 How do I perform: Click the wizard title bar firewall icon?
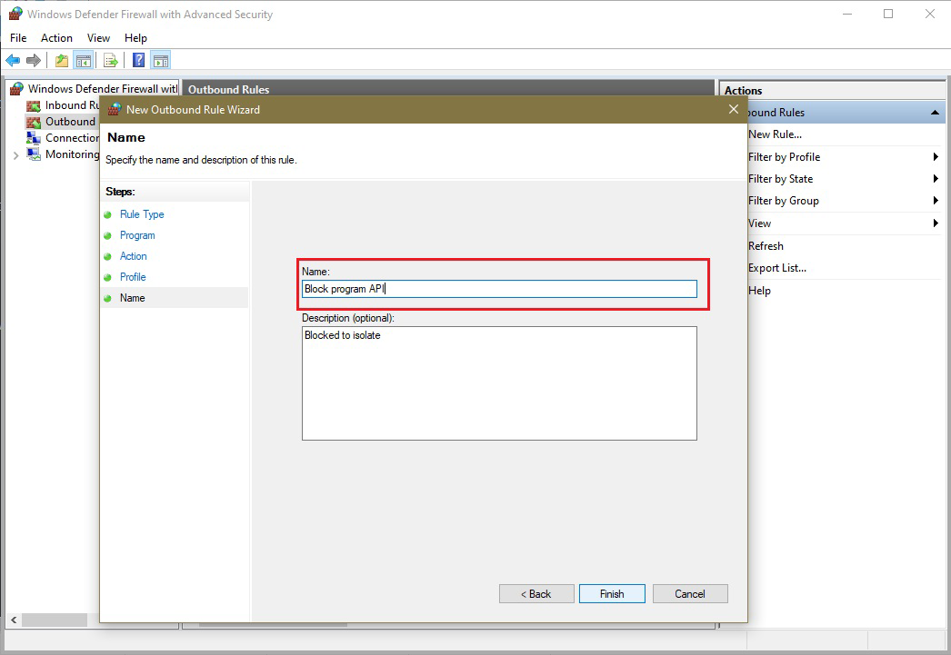click(x=114, y=110)
